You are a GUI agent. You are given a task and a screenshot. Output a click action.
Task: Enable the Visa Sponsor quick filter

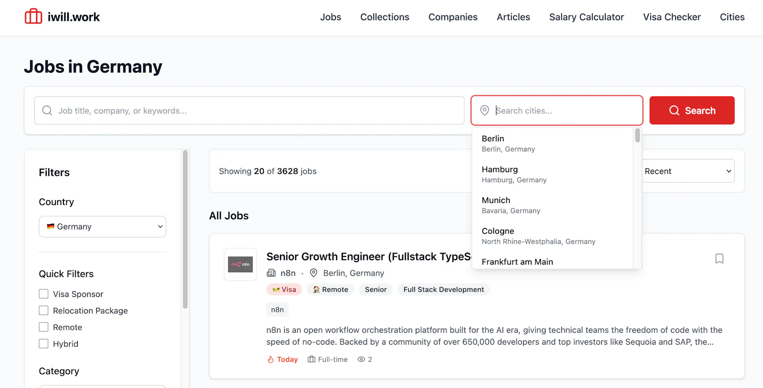(x=43, y=294)
